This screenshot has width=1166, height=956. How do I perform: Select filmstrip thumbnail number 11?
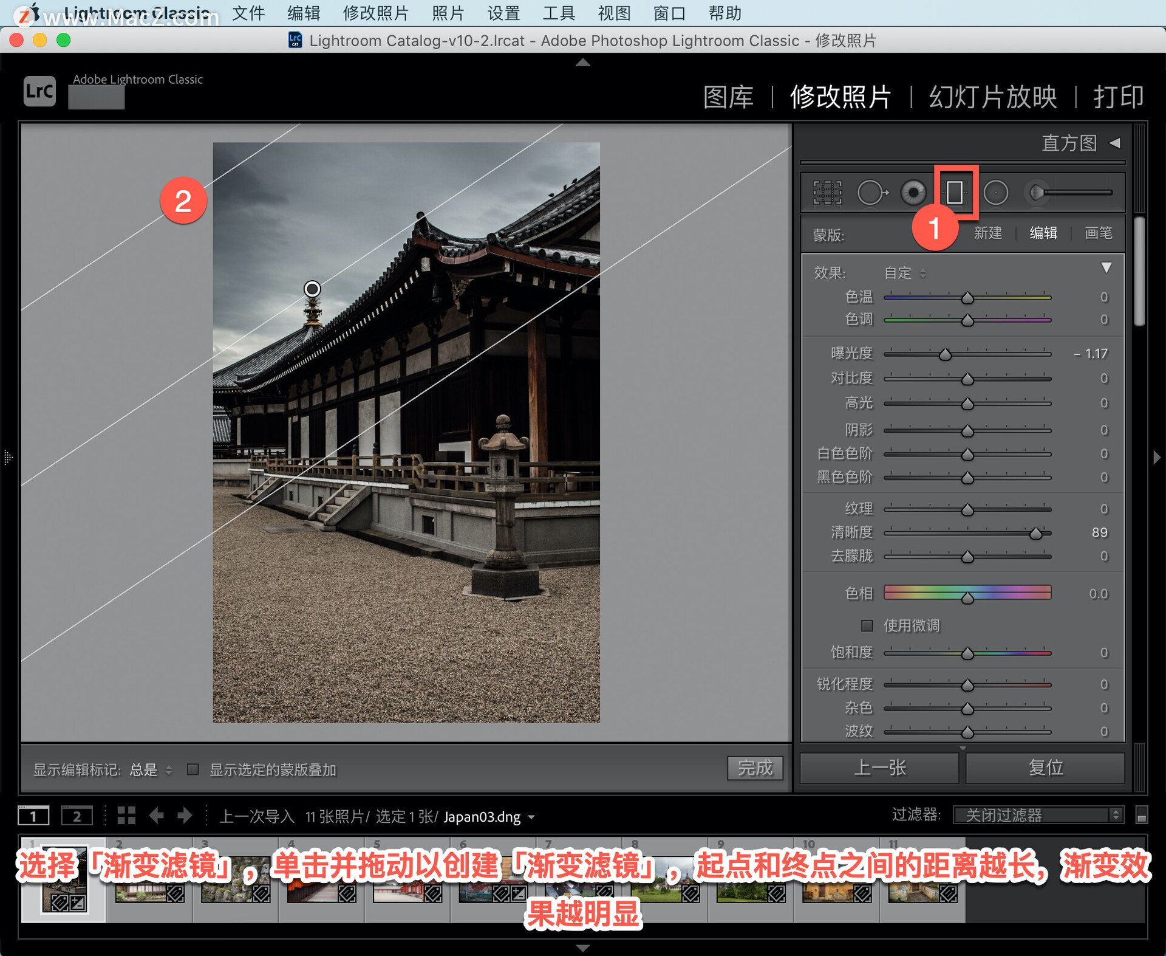[x=922, y=880]
